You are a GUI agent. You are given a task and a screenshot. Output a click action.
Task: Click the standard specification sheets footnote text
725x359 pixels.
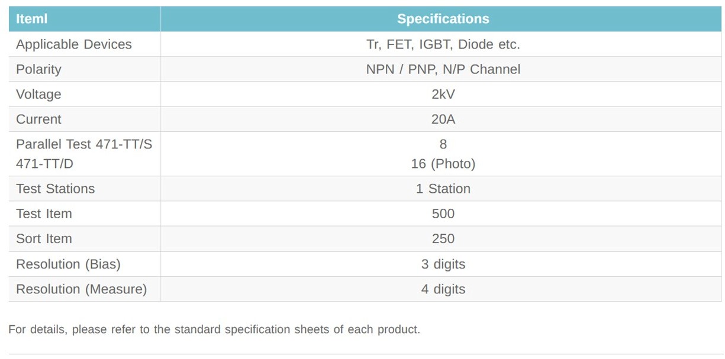[x=214, y=329]
